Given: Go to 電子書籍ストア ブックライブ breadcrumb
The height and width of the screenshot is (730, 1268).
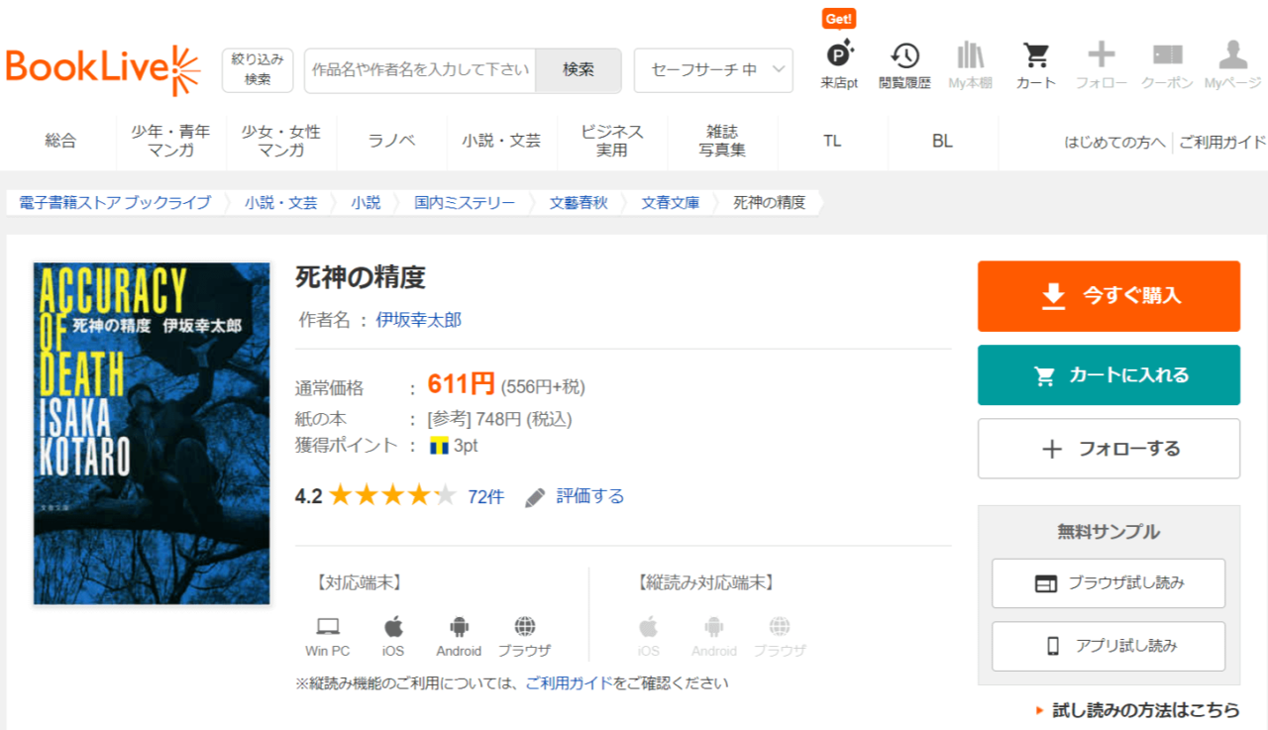Looking at the screenshot, I should (115, 202).
